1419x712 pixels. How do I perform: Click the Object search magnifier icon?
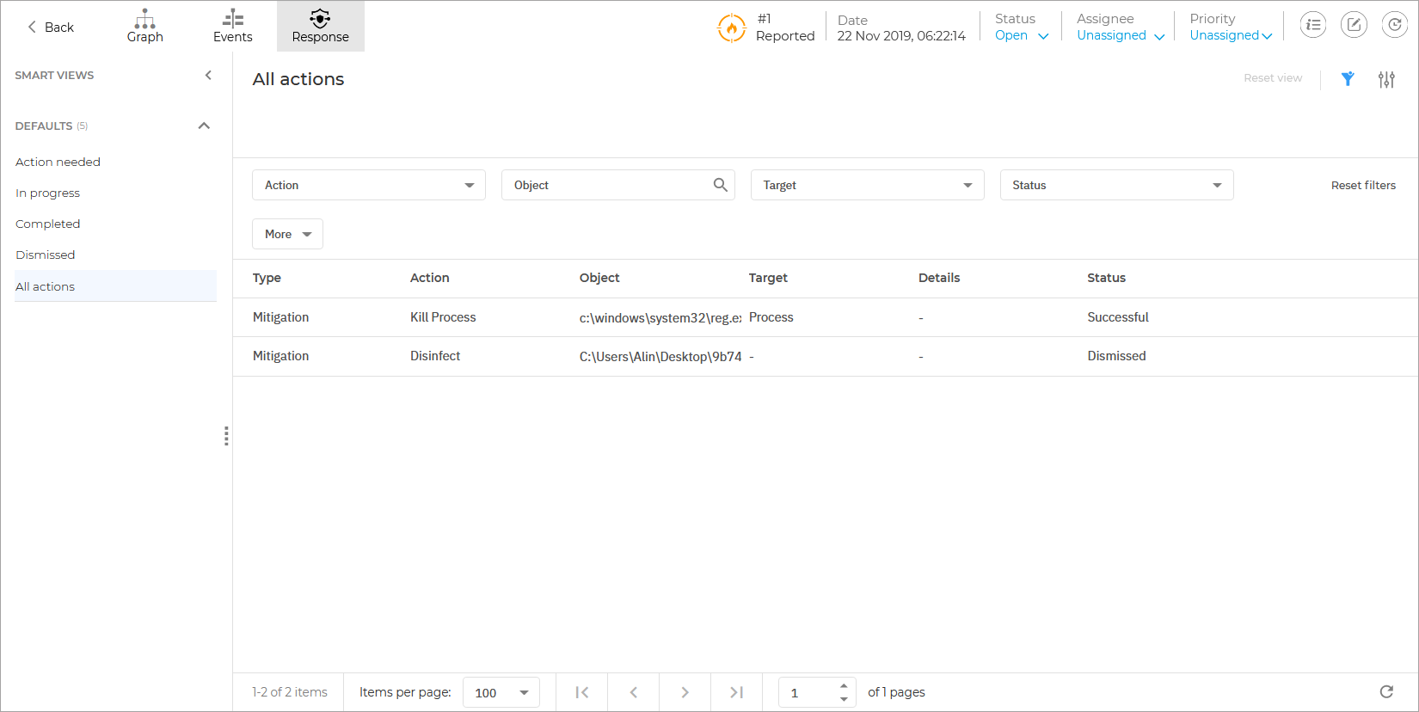[x=721, y=185]
